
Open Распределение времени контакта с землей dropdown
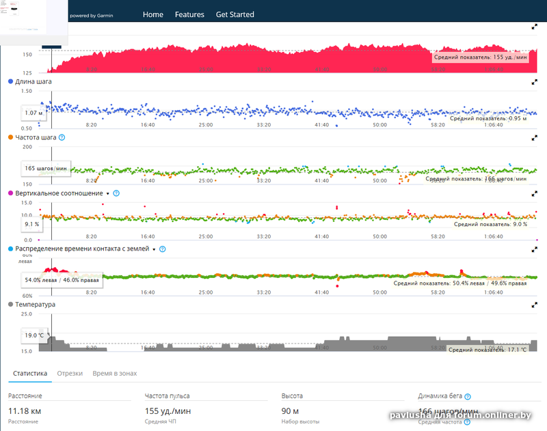click(x=155, y=249)
